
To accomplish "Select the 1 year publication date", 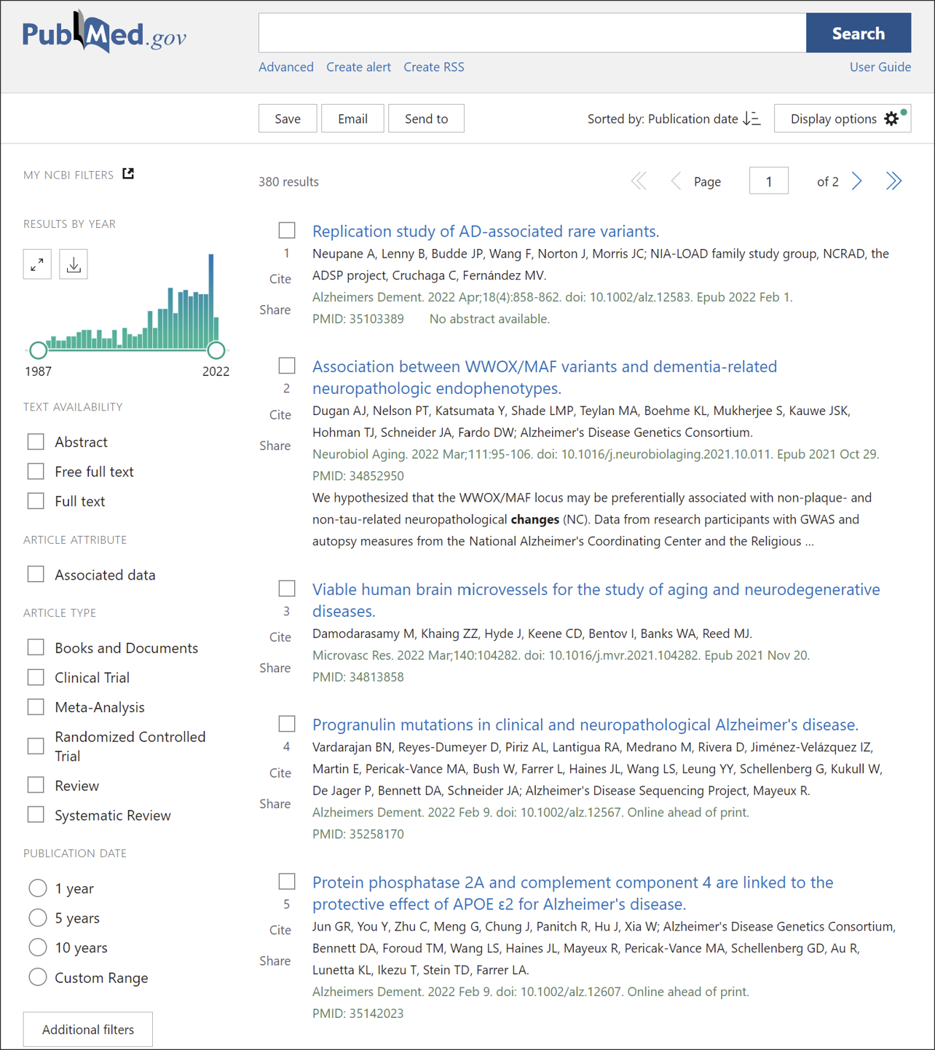I will point(38,888).
